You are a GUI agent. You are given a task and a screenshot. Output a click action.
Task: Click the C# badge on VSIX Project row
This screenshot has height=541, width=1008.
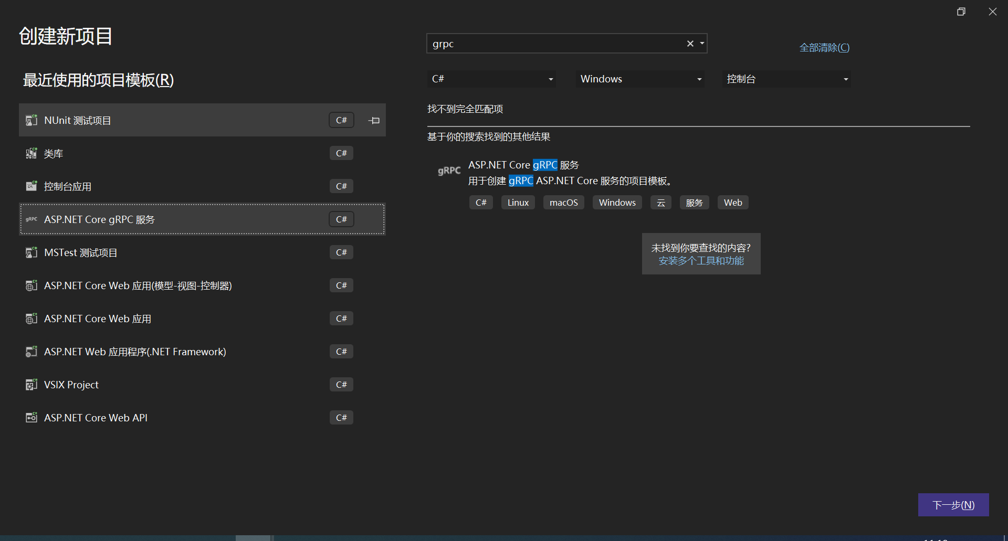coord(341,385)
